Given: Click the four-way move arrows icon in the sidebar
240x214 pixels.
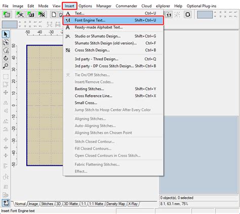Looking at the screenshot, I should coord(6,92).
